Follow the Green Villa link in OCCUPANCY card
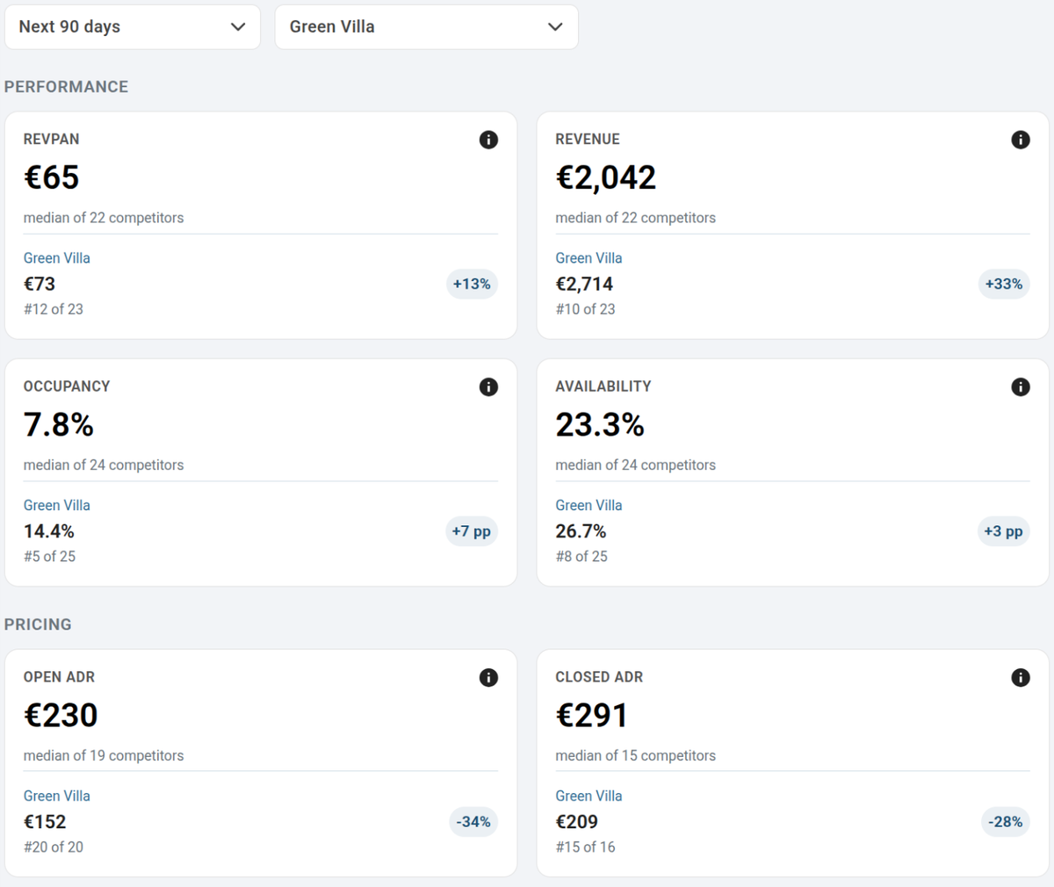The image size is (1054, 887). (x=57, y=506)
